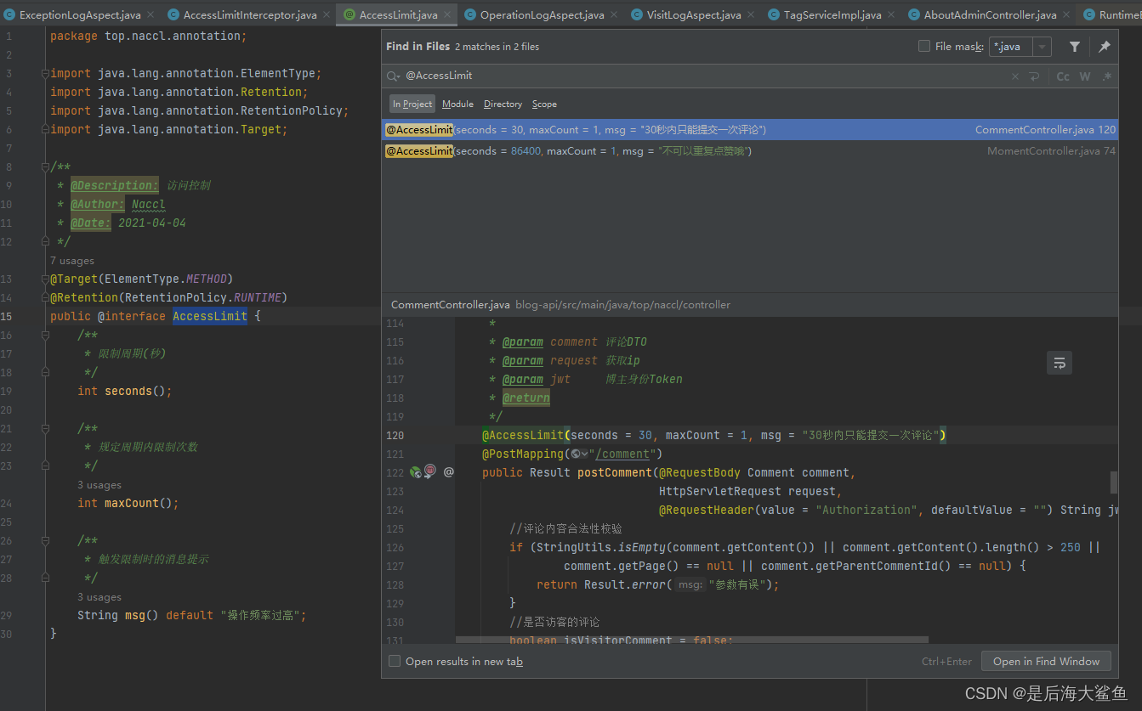Select Scope search option
Viewport: 1142px width, 711px height.
coord(544,104)
